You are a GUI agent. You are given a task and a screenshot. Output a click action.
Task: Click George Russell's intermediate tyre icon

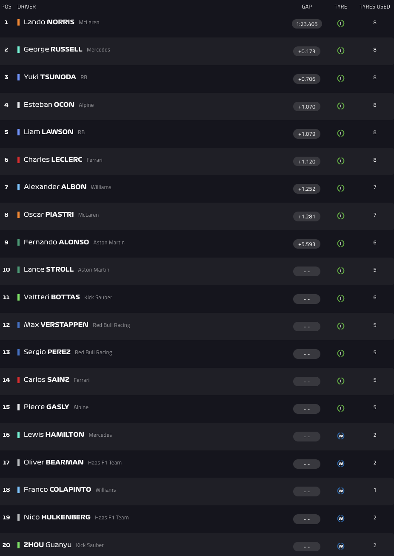341,51
